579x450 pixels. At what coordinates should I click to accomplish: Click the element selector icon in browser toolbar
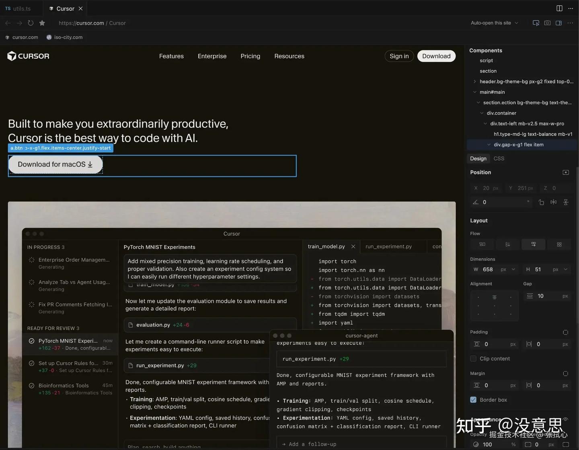[536, 23]
